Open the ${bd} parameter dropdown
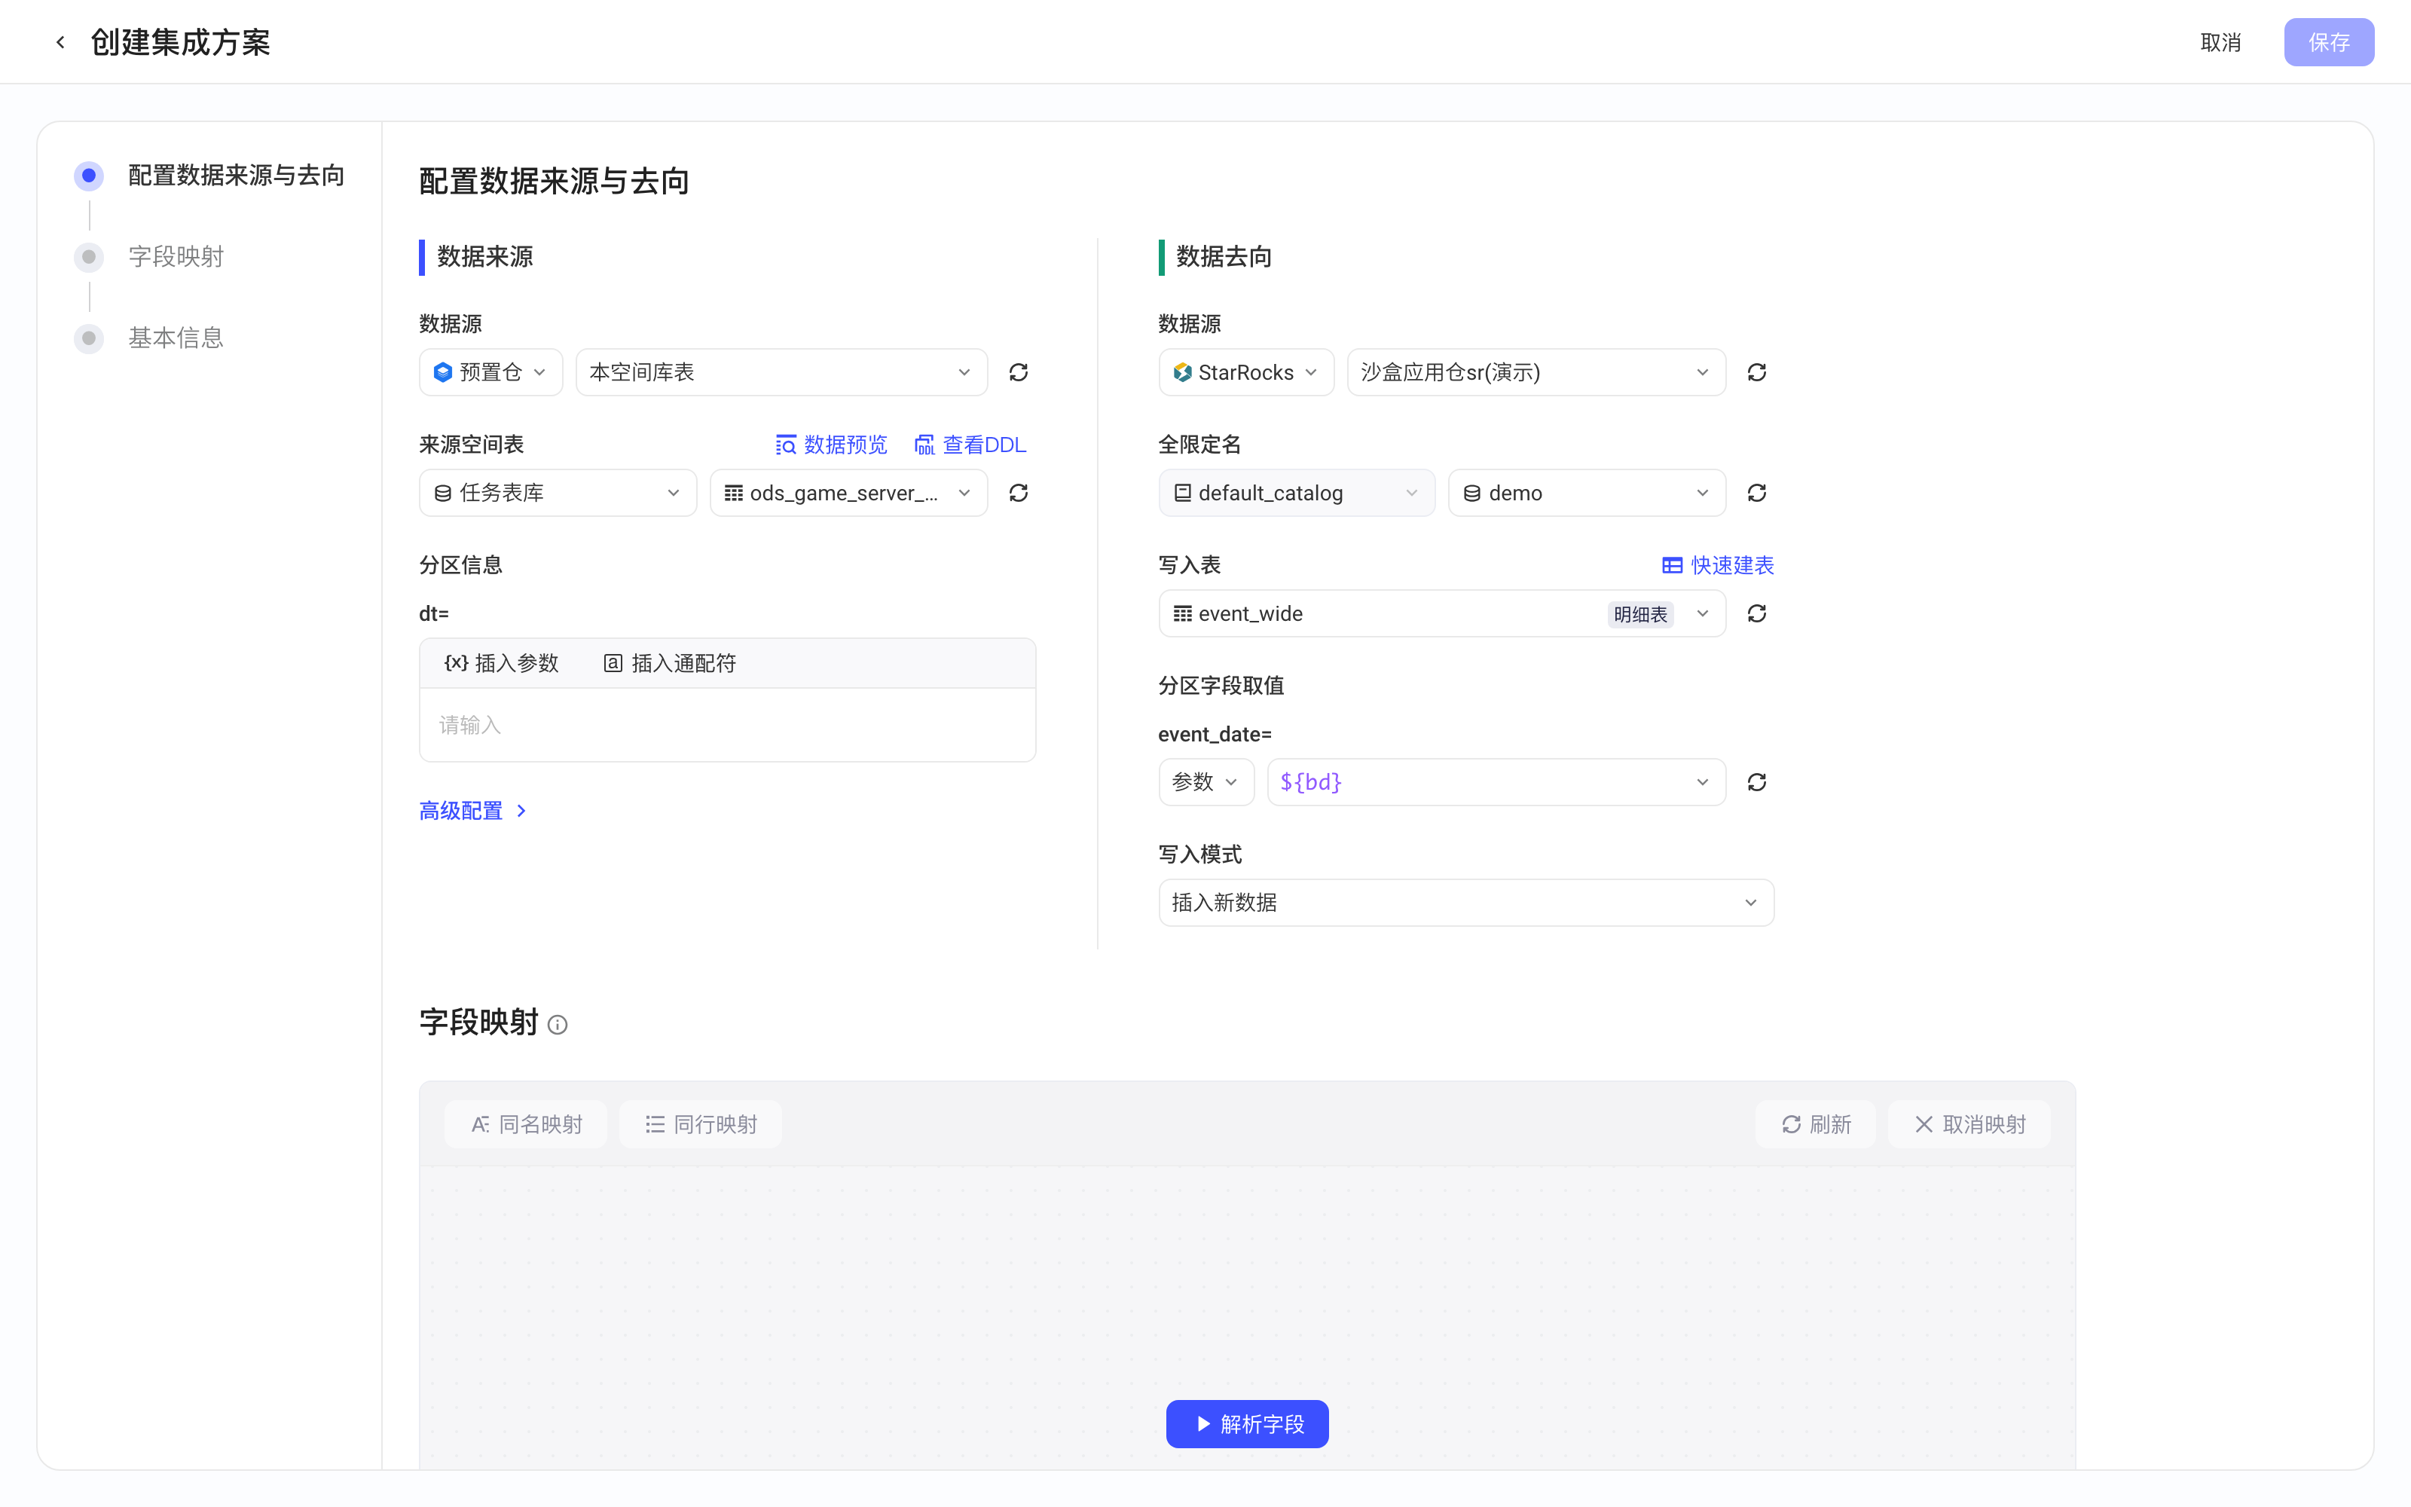The image size is (2411, 1507). 1496,781
